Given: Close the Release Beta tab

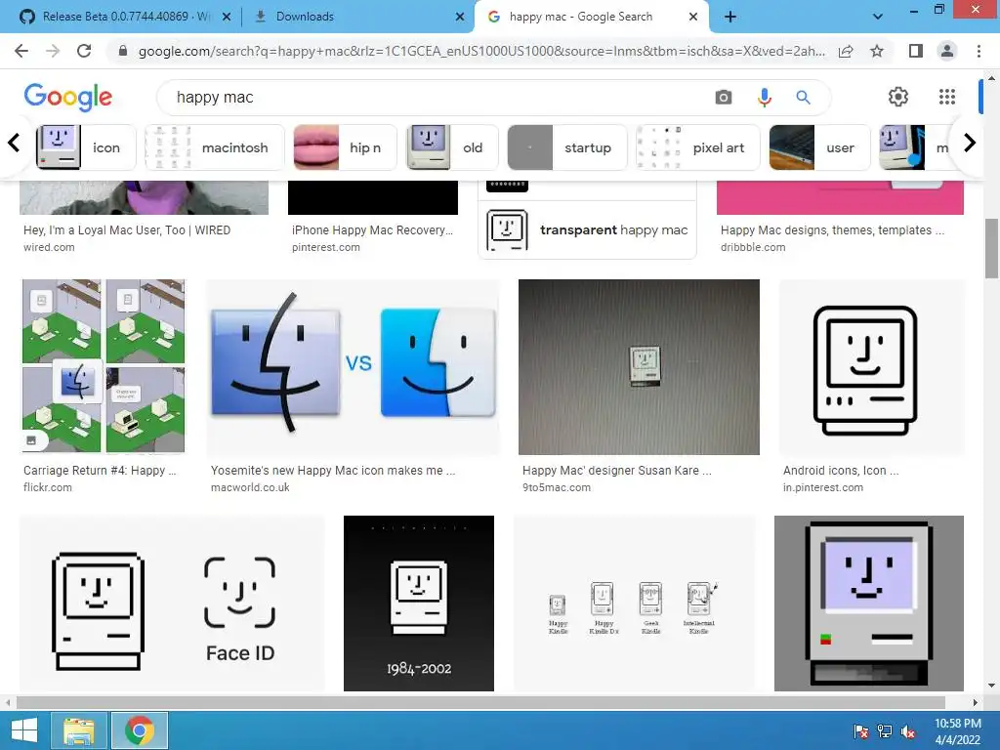Looking at the screenshot, I should pos(227,18).
